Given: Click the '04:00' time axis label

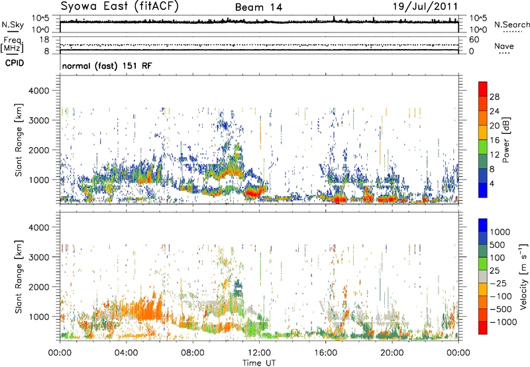Looking at the screenshot, I should pyautogui.click(x=127, y=353).
